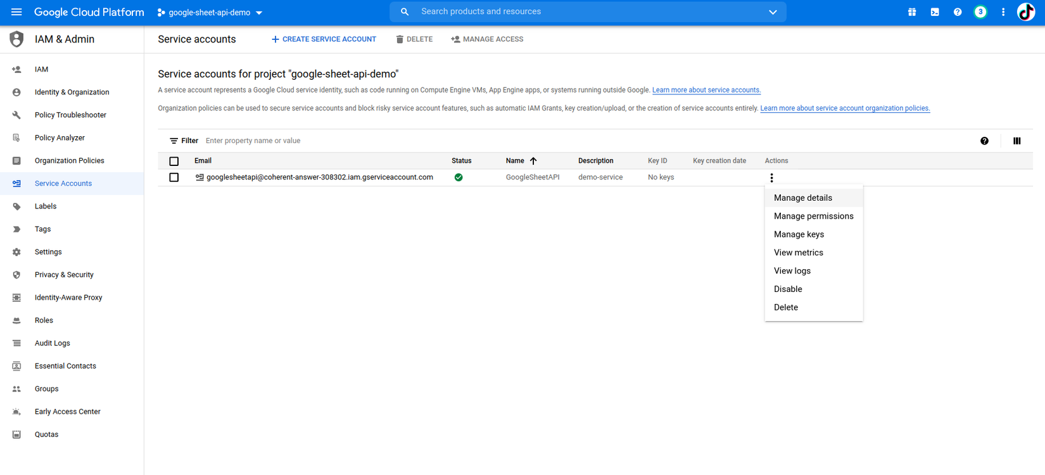Open the table help question icon

984,141
